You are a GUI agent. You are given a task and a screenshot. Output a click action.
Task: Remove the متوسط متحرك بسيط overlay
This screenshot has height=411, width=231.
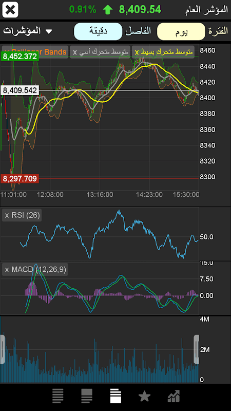[137, 52]
